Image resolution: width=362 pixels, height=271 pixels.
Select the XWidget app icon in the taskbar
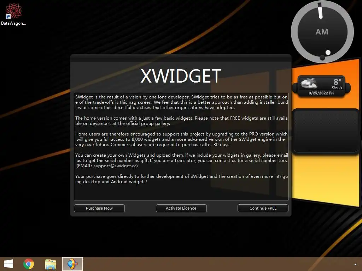point(72,264)
